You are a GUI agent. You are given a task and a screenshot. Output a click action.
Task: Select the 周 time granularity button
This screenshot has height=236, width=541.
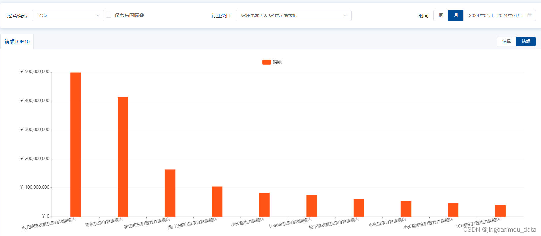tap(441, 15)
